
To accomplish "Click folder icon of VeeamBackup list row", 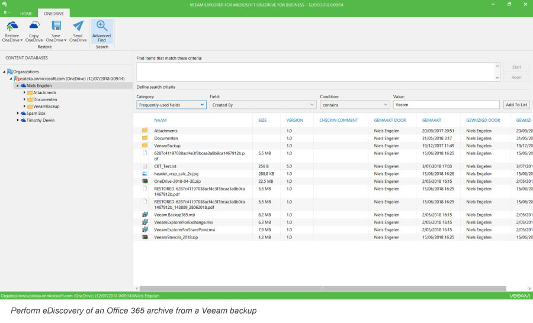I will pyautogui.click(x=145, y=146).
